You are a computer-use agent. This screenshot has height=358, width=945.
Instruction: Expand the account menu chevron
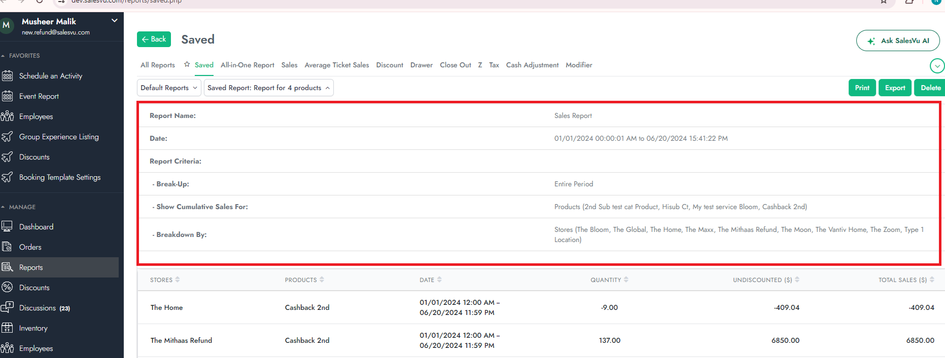click(114, 21)
